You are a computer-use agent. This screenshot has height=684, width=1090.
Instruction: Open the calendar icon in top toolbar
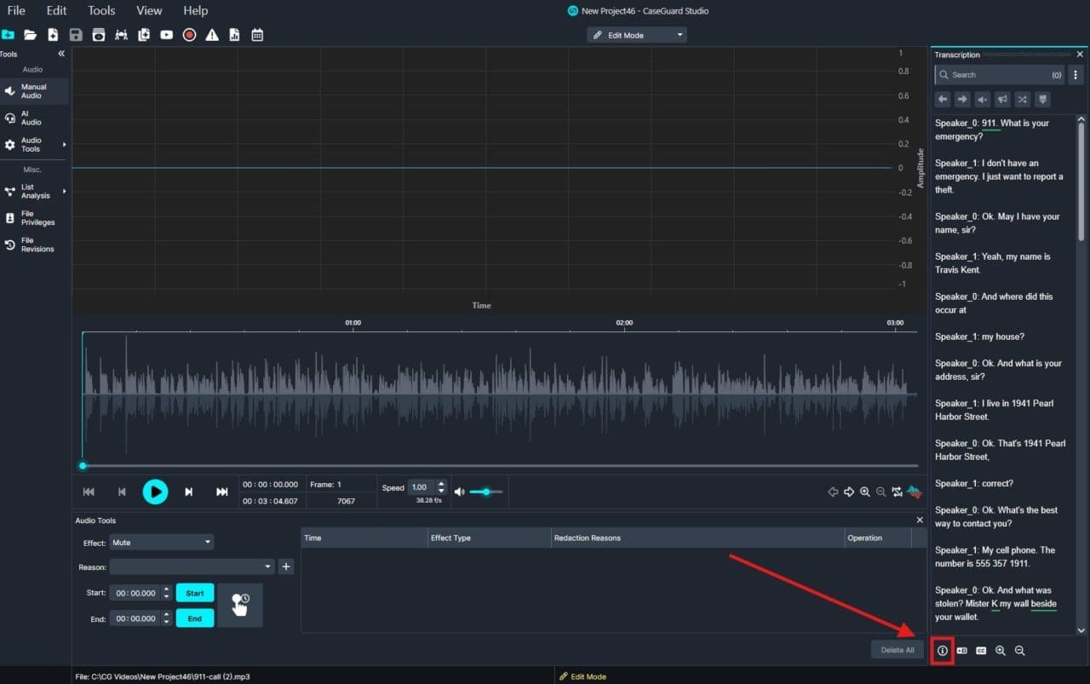pyautogui.click(x=257, y=35)
